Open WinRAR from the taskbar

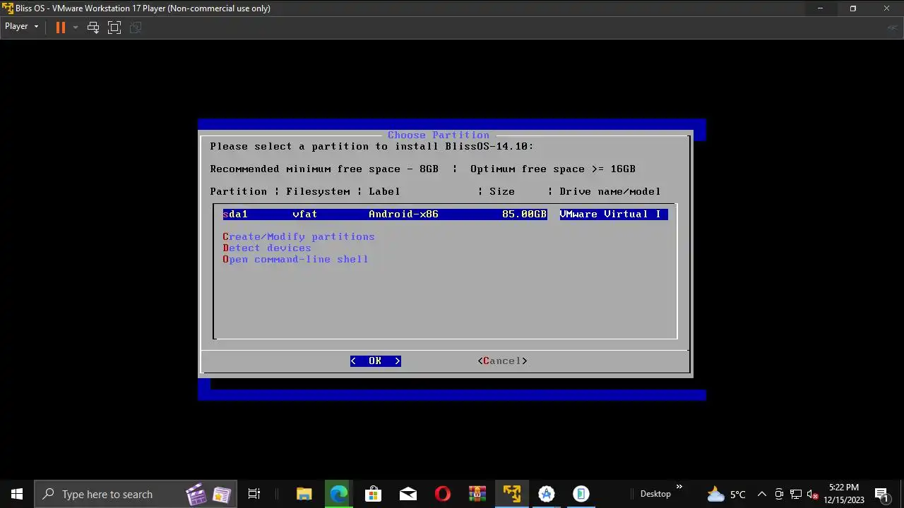click(x=477, y=494)
